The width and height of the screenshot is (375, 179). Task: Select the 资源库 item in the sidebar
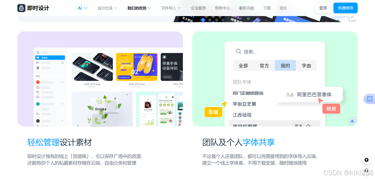point(50,58)
